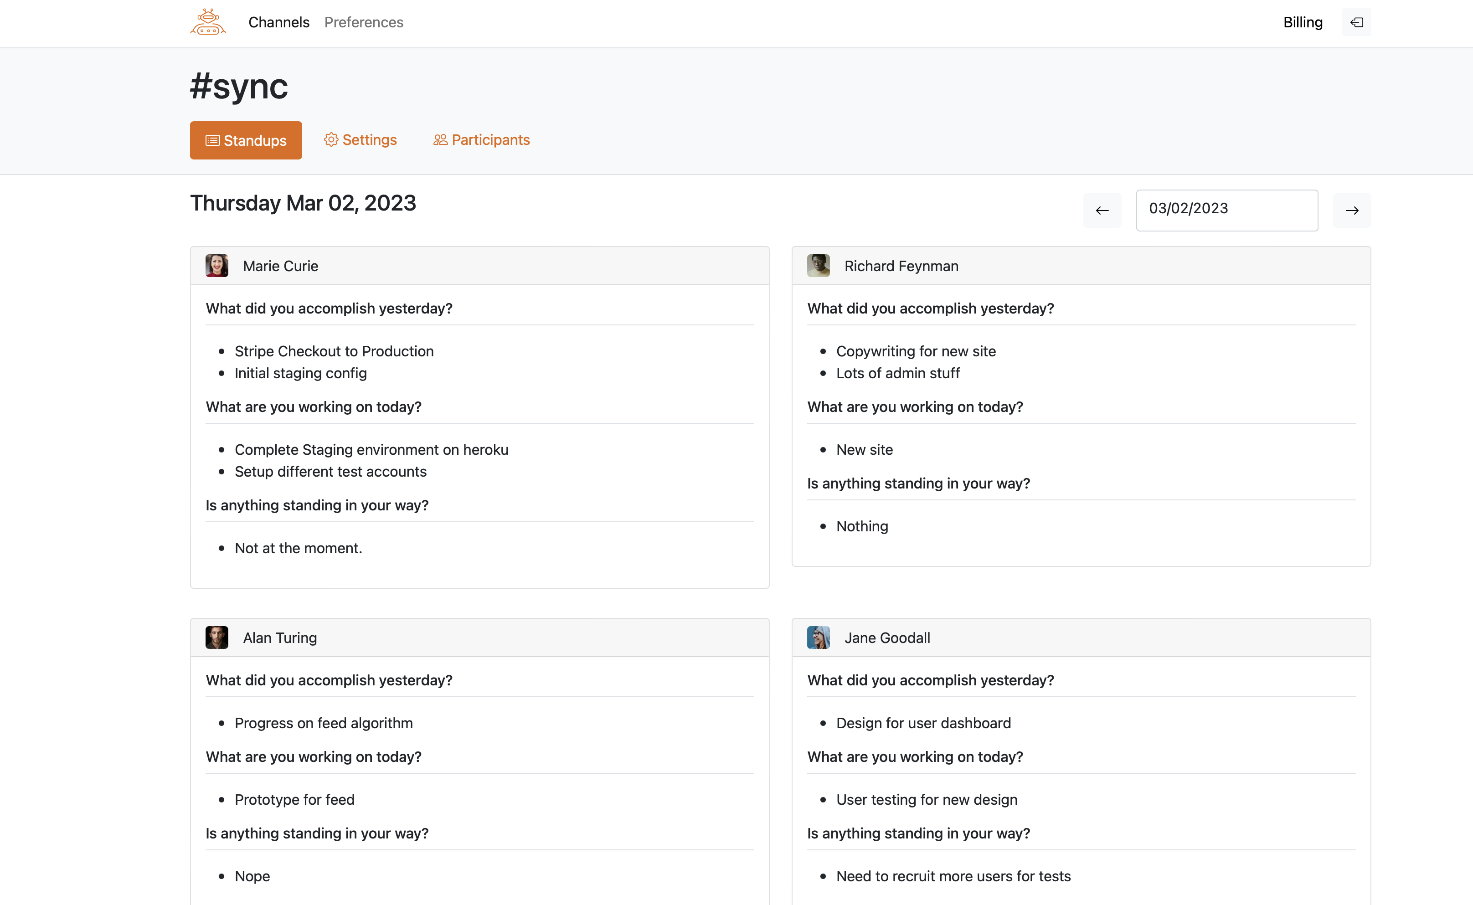The image size is (1473, 905).
Task: Open the Preferences nav item
Action: (364, 22)
